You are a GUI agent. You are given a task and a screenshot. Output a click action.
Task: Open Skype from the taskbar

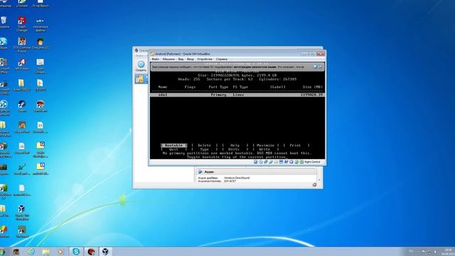76,251
